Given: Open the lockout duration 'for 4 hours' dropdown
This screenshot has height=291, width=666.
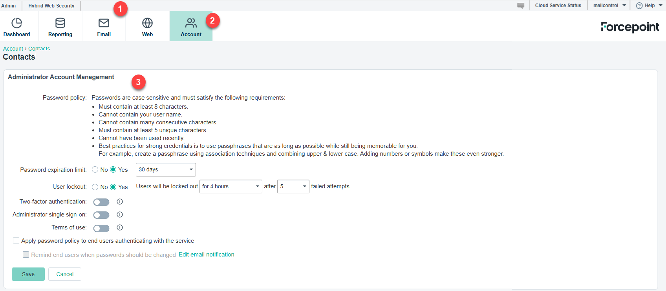Looking at the screenshot, I should [x=231, y=187].
